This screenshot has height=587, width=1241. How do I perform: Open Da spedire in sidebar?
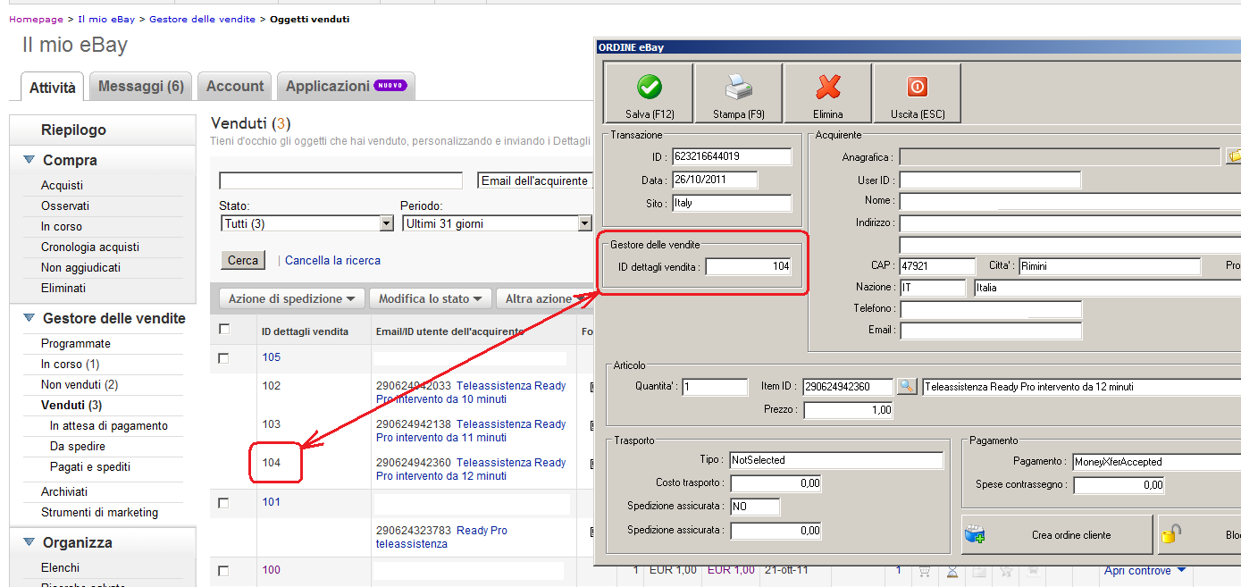point(78,446)
